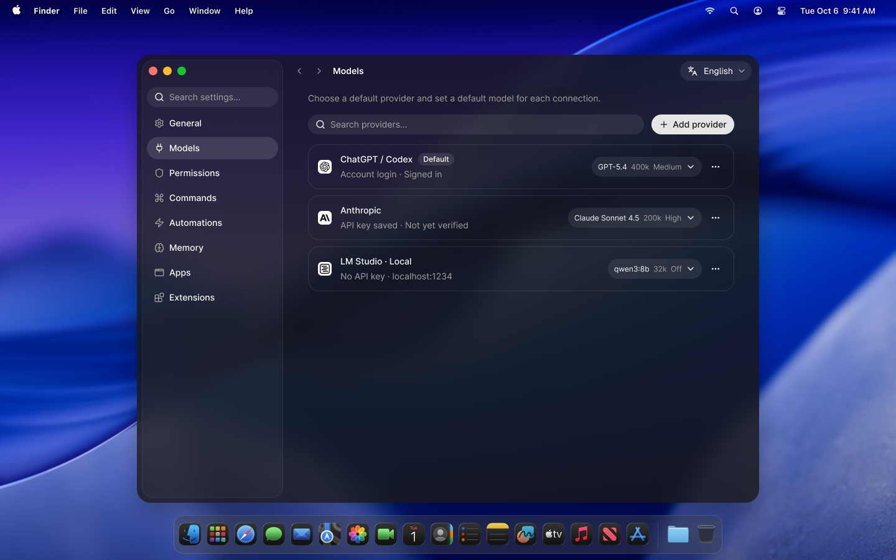This screenshot has width=896, height=560.
Task: Open more options for ChatGPT / Codex
Action: [x=716, y=167]
